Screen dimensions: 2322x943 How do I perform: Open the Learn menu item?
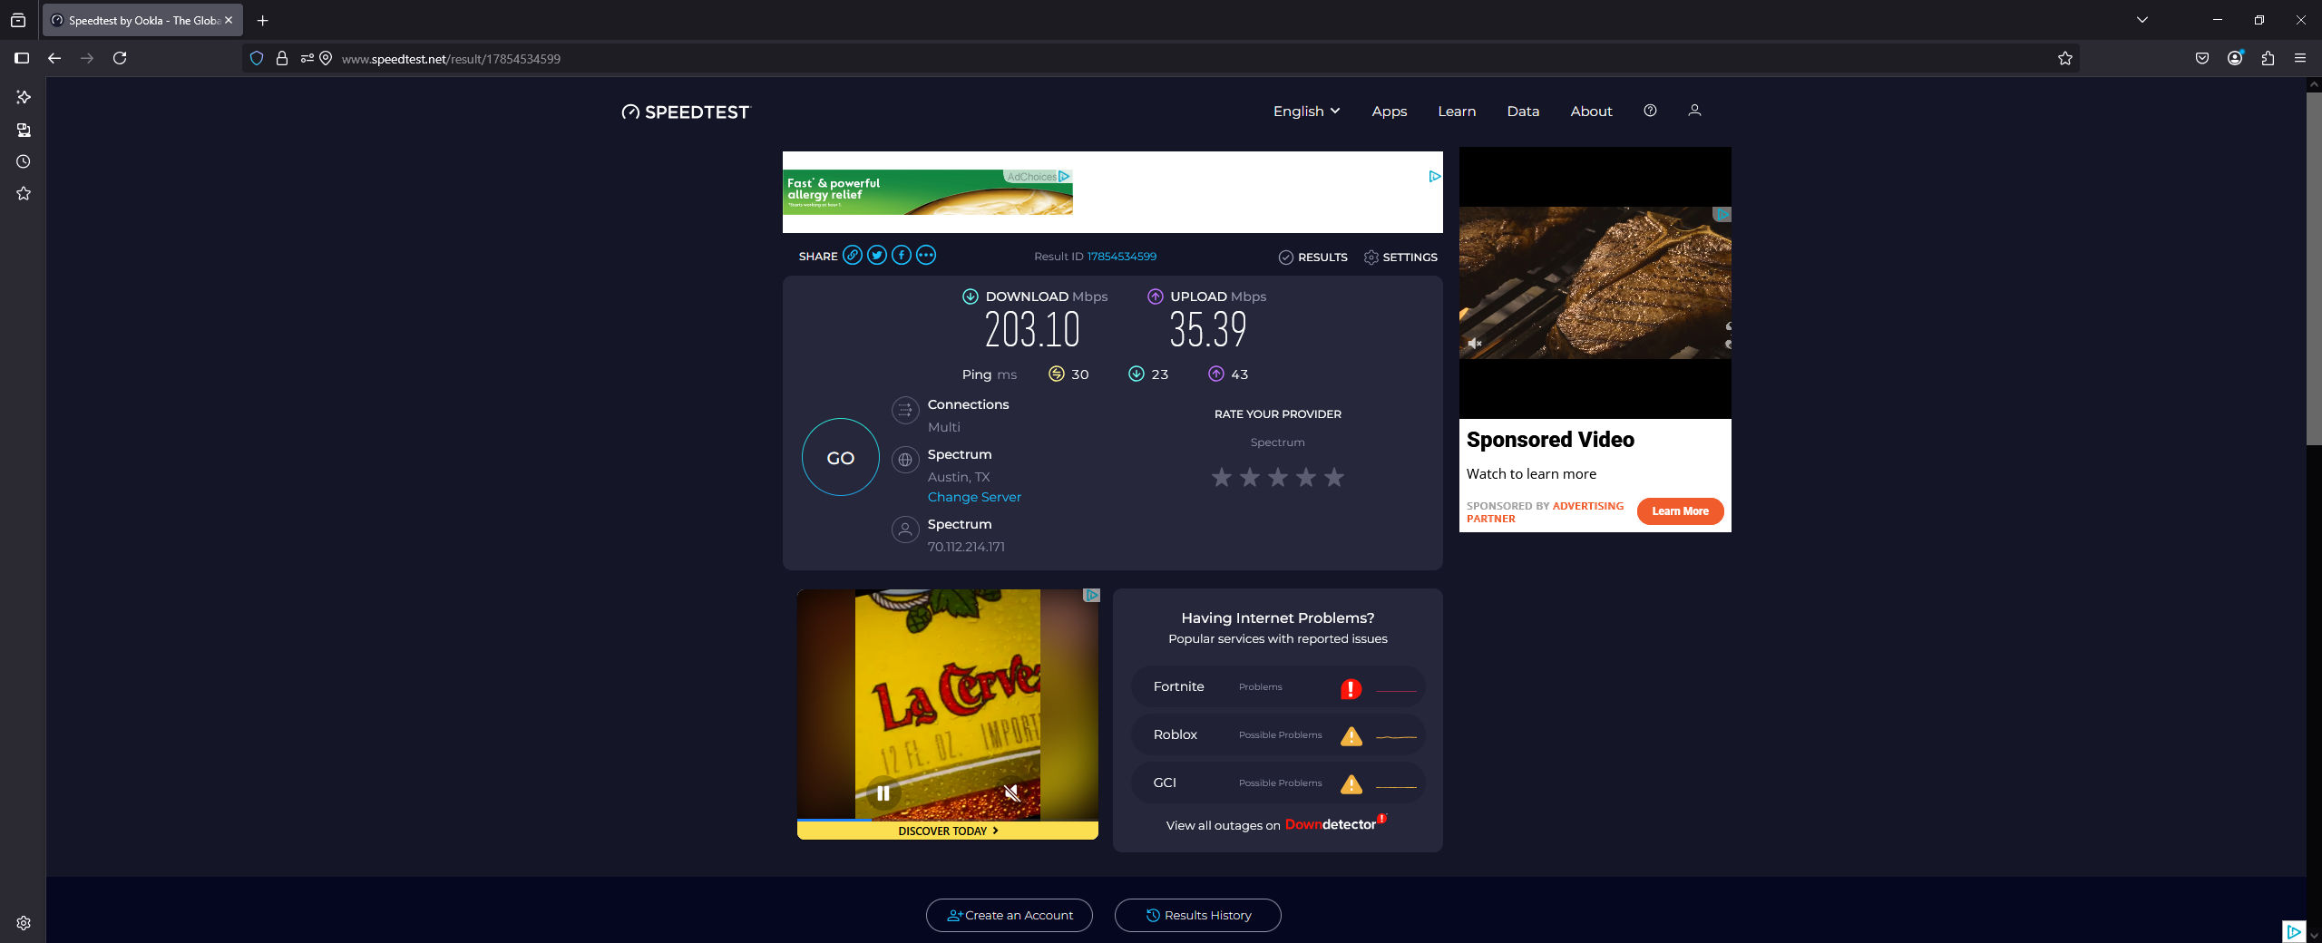tap(1457, 111)
